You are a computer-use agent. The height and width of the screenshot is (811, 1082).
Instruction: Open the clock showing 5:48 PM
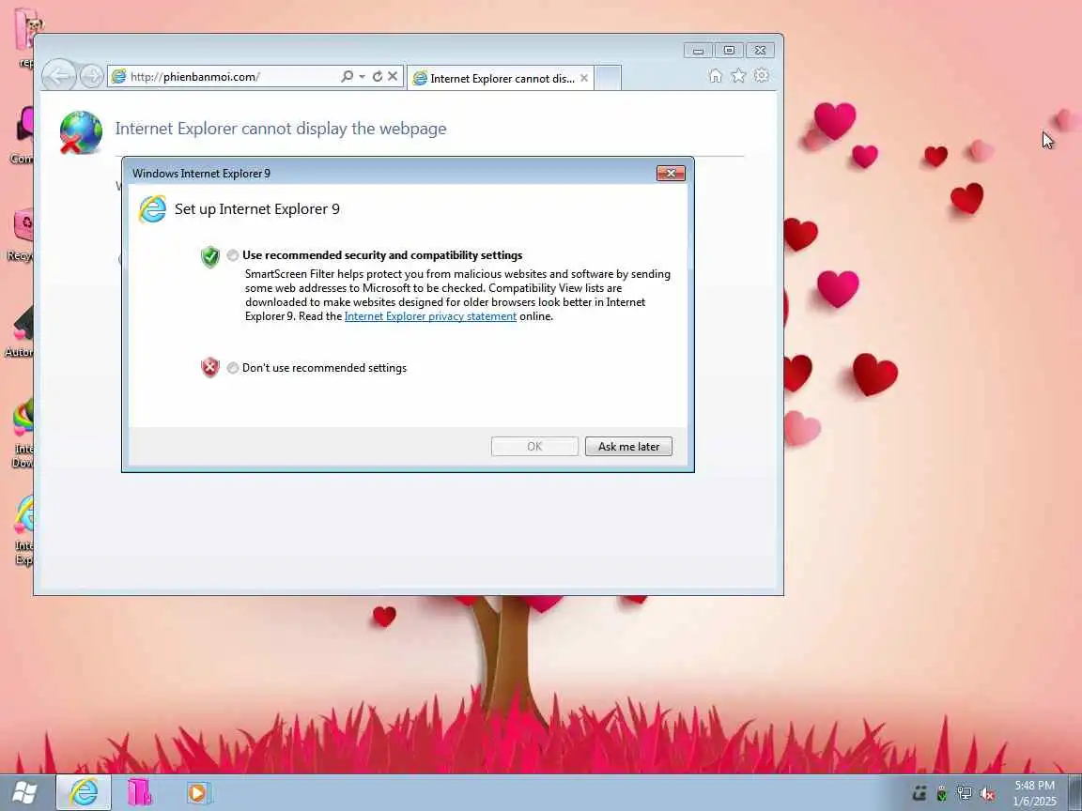(x=1034, y=793)
